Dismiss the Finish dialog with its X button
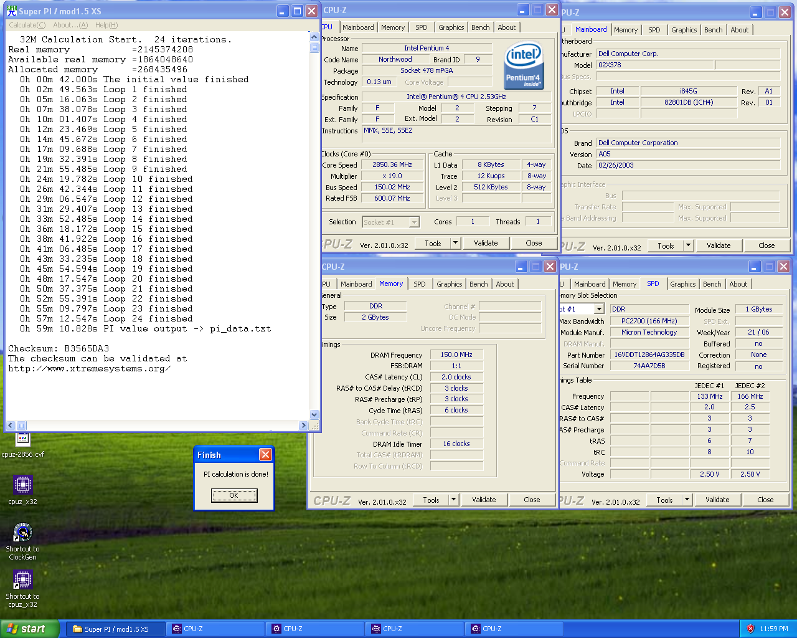 click(x=265, y=455)
